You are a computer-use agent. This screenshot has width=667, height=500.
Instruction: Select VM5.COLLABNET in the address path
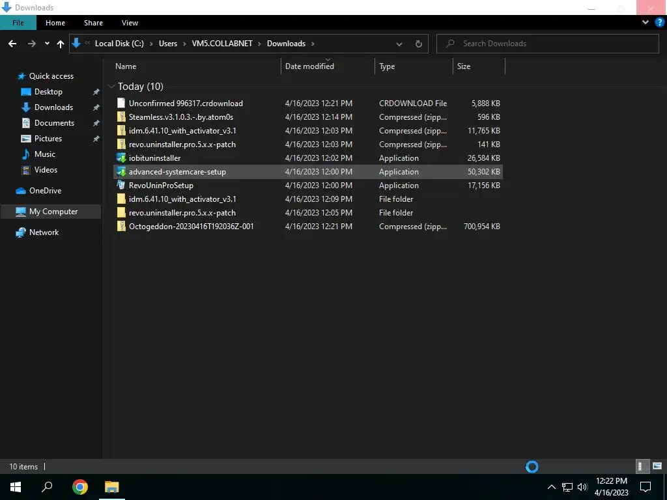[x=222, y=44]
